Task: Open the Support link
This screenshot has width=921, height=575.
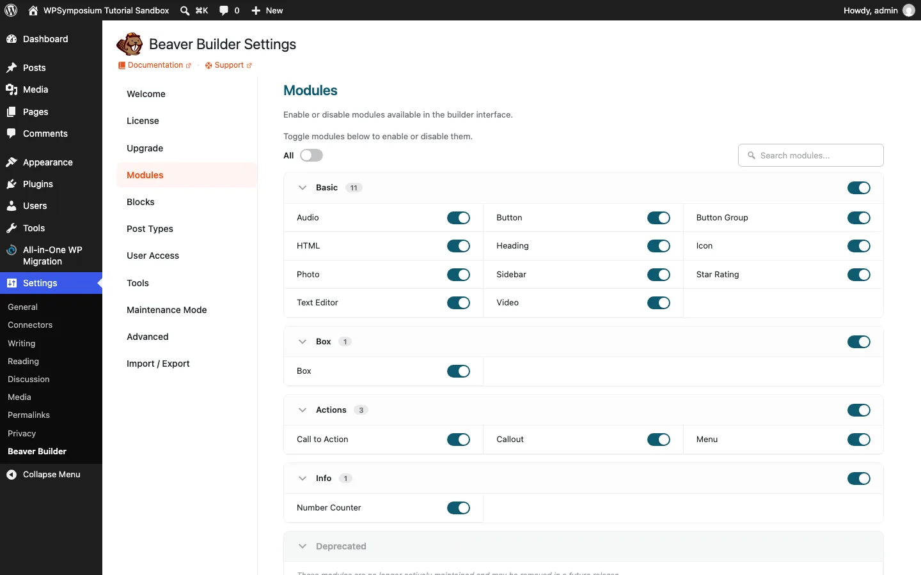Action: coord(229,65)
